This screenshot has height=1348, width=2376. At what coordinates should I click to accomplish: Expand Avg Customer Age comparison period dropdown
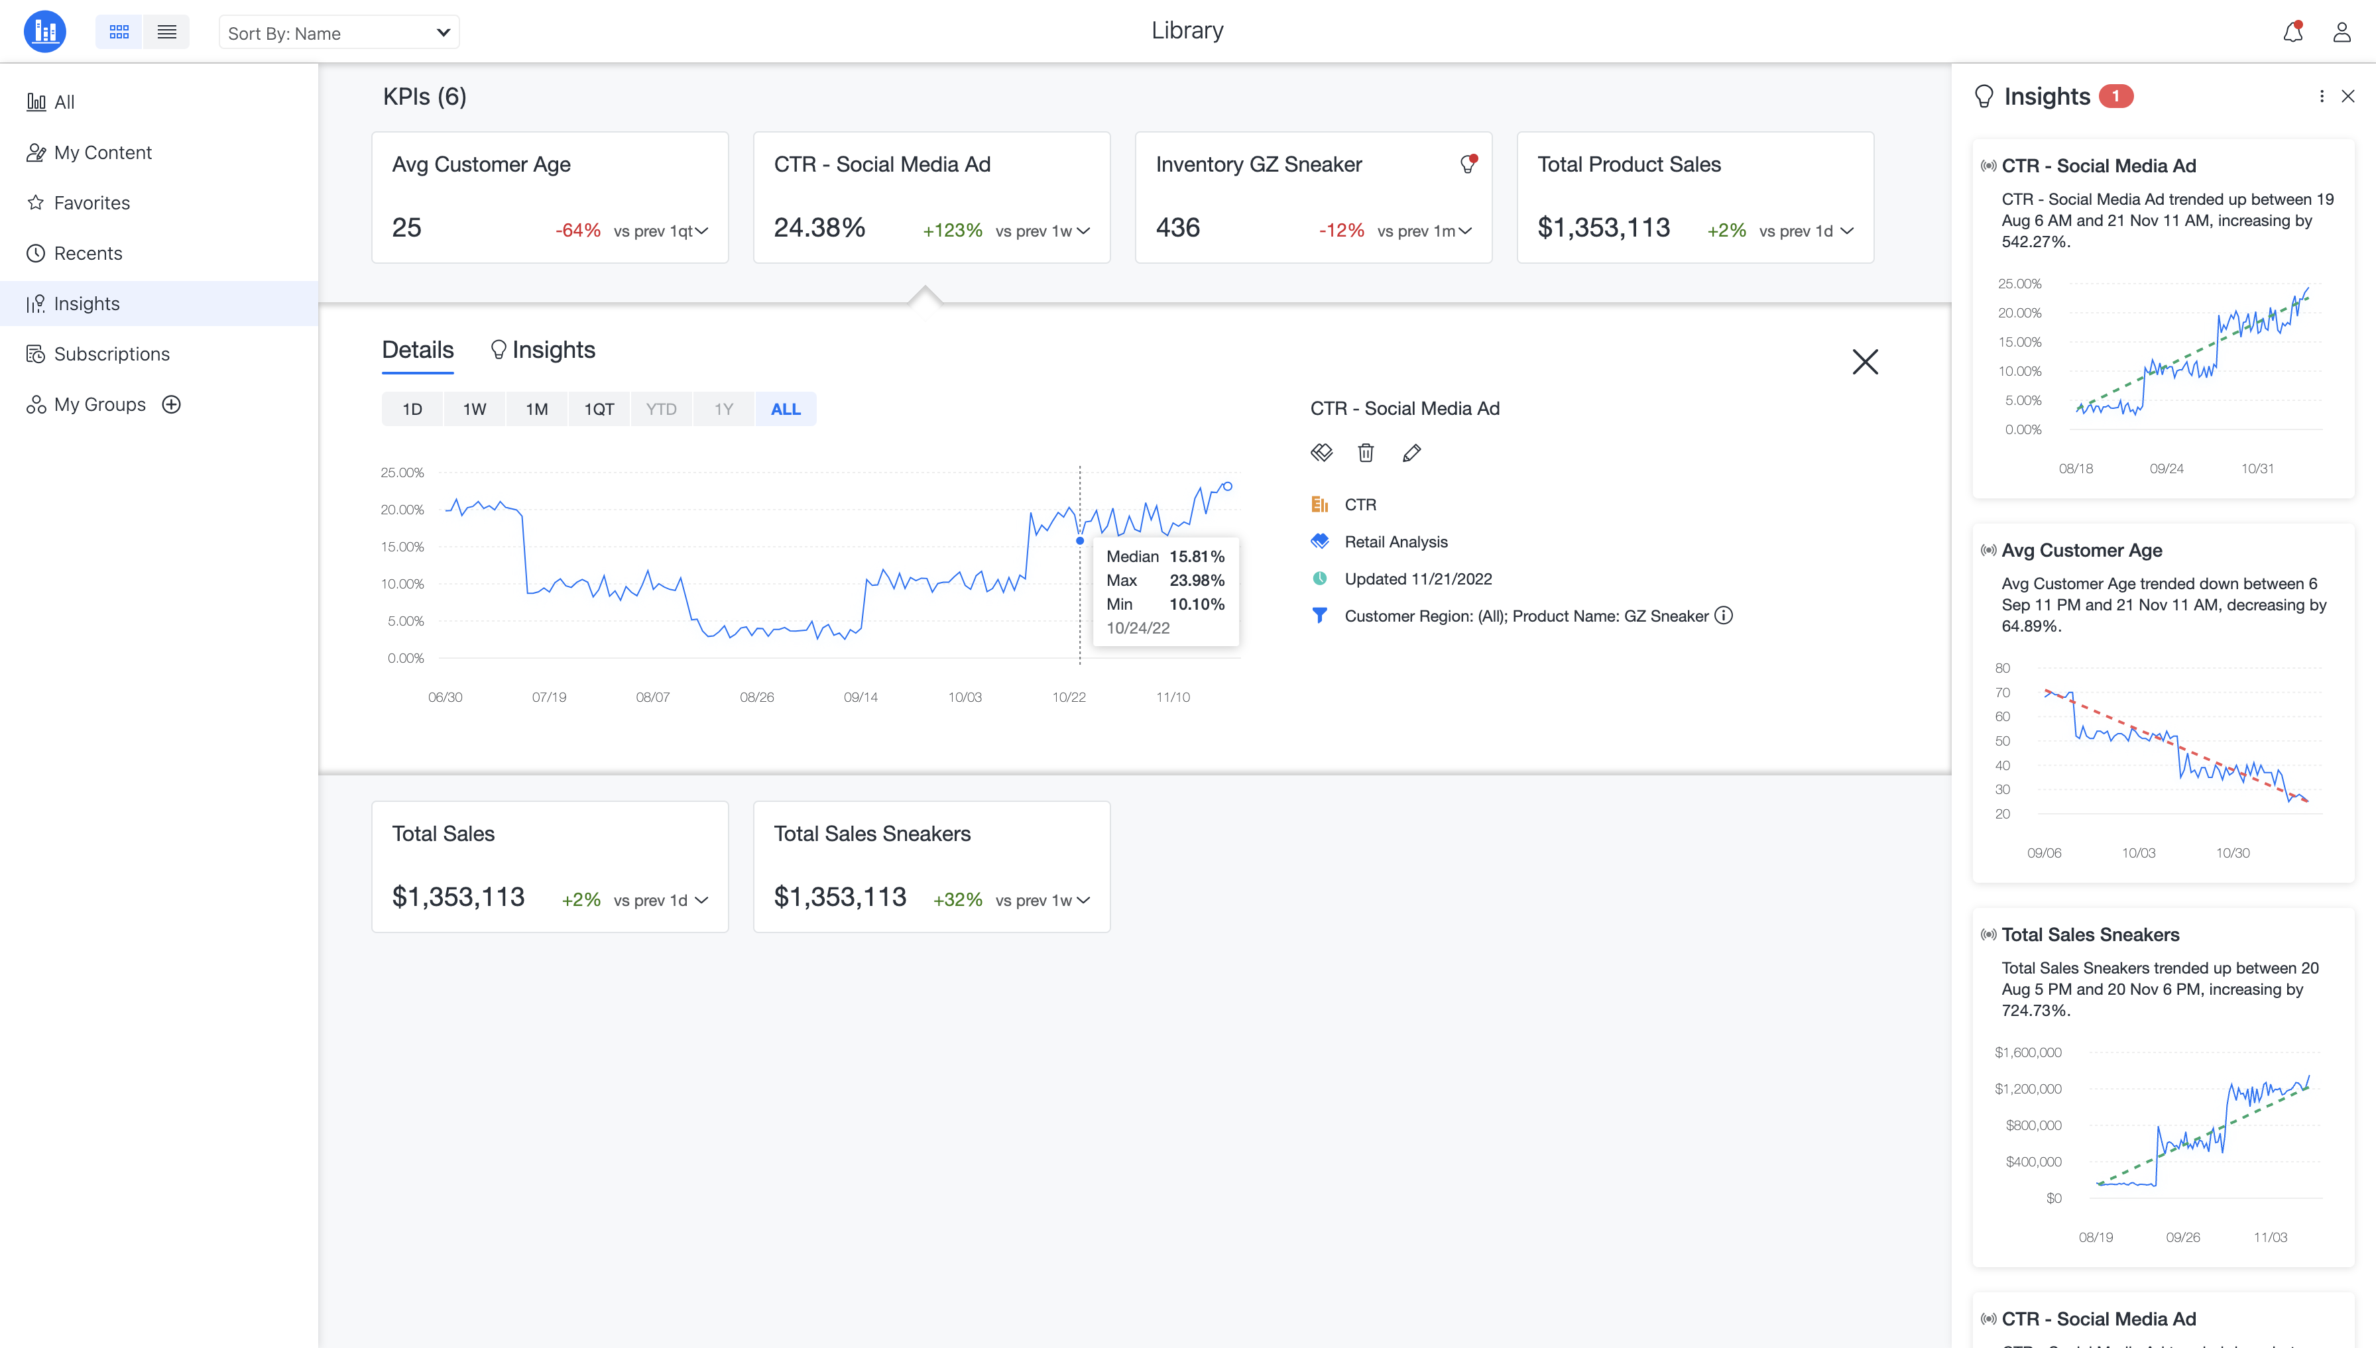click(x=702, y=231)
